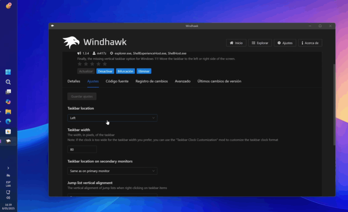Select the Ajustes mod tab
Image resolution: width=348 pixels, height=212 pixels.
93,81
